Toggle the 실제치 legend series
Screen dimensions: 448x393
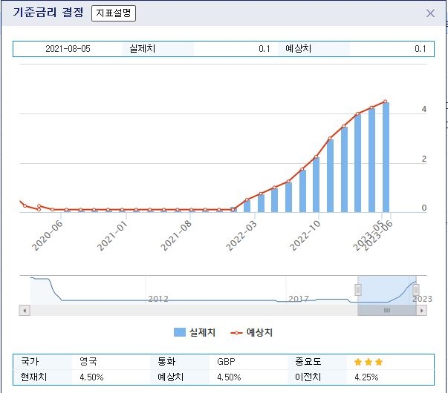click(x=195, y=332)
